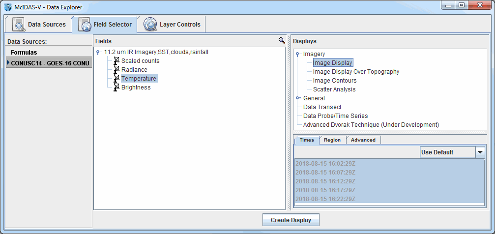Click the hourglass icon beside Temperature
Screen dimensions: 495x234
116,79
